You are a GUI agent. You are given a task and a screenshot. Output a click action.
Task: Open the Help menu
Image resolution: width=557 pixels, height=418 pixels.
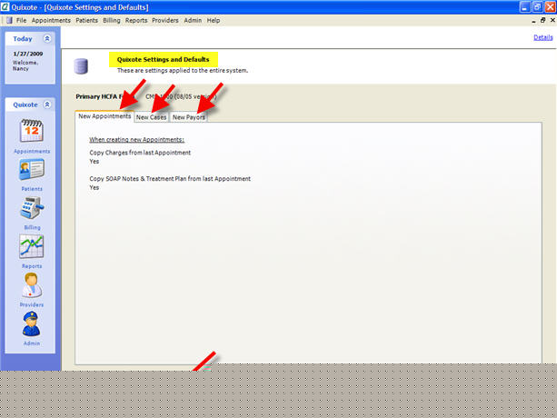214,20
